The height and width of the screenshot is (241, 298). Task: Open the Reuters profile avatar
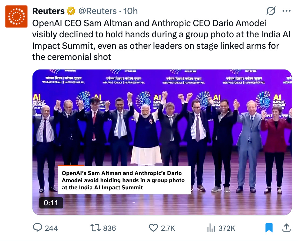16,16
